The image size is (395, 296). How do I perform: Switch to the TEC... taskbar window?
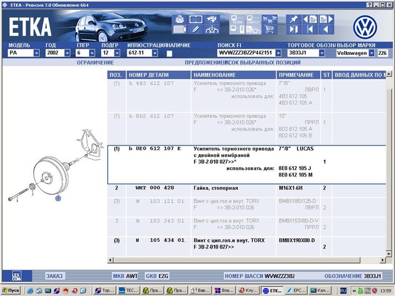(129, 290)
